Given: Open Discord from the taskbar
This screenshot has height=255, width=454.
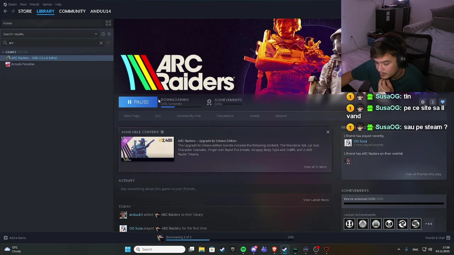Looking at the screenshot, I should pyautogui.click(x=254, y=249).
